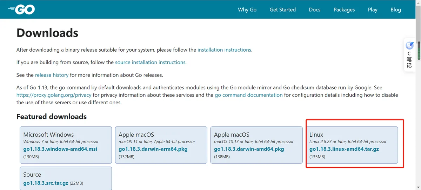This screenshot has width=421, height=190.
Task: Click the Linux card title
Action: pyautogui.click(x=316, y=135)
